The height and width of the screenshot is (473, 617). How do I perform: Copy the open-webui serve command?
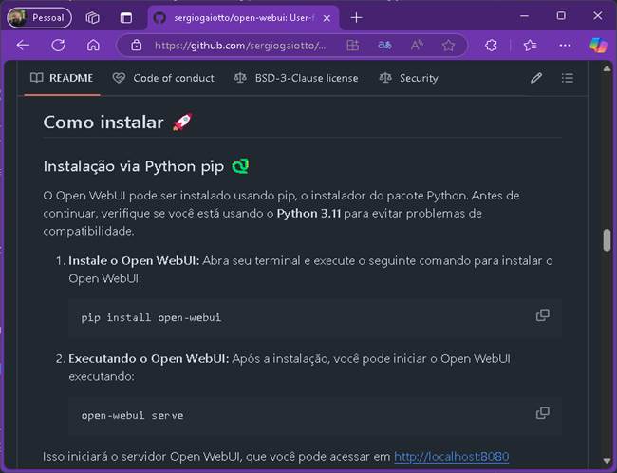click(543, 413)
